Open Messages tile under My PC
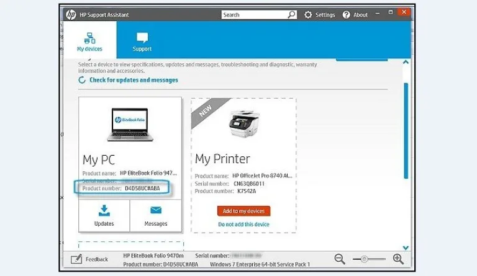The width and height of the screenshot is (477, 276). pos(156,216)
